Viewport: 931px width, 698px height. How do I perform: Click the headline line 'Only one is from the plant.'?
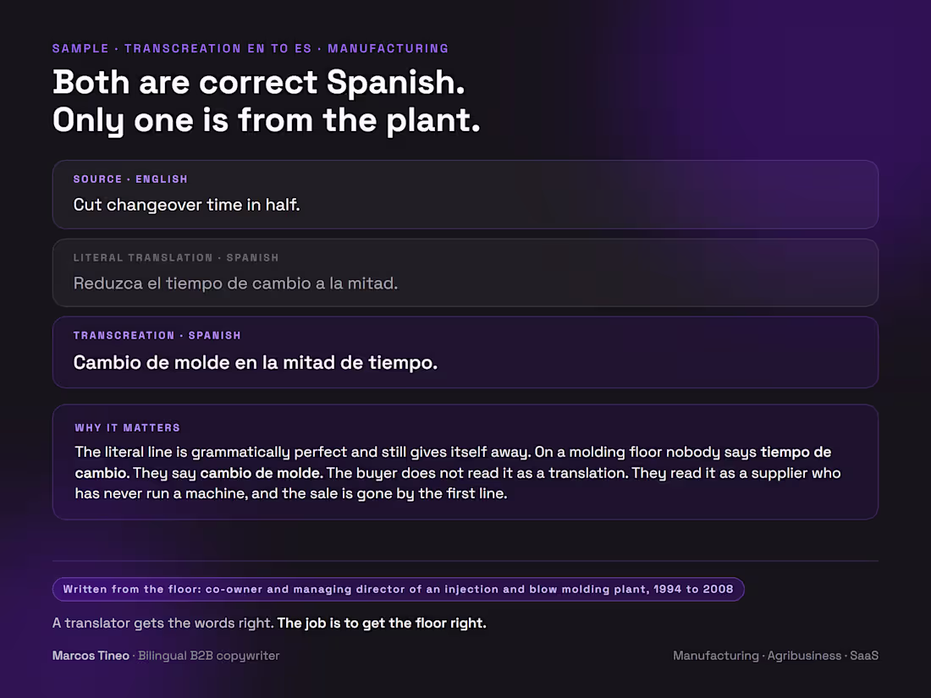(x=266, y=120)
